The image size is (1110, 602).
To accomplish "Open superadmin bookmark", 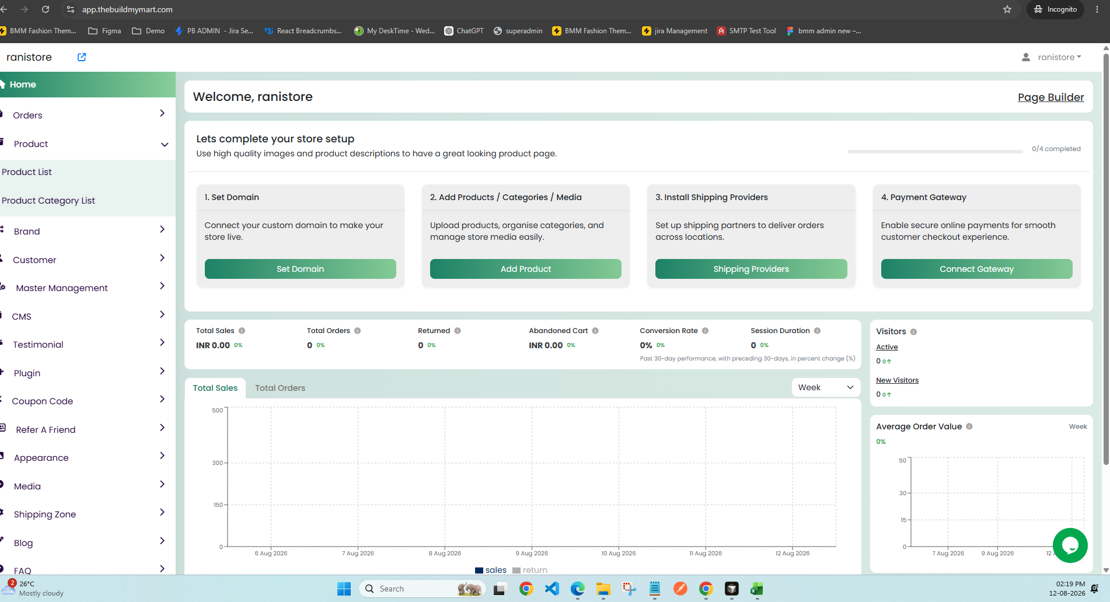I will (518, 31).
